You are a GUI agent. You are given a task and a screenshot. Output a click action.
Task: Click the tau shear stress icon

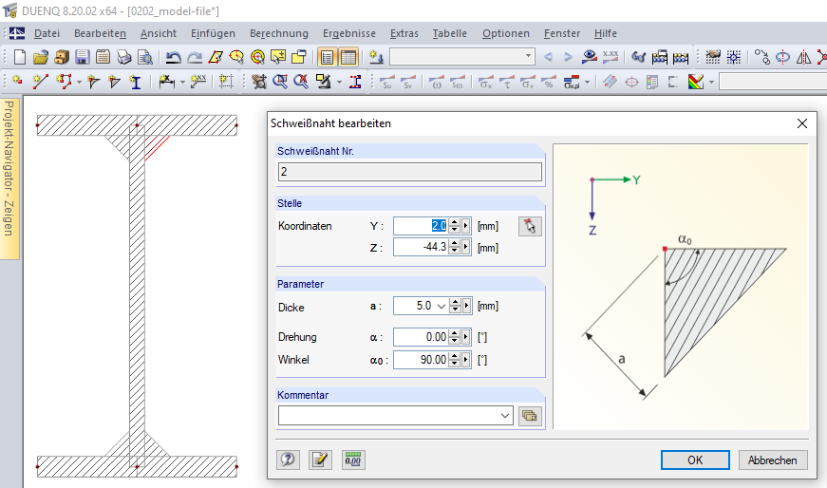507,82
